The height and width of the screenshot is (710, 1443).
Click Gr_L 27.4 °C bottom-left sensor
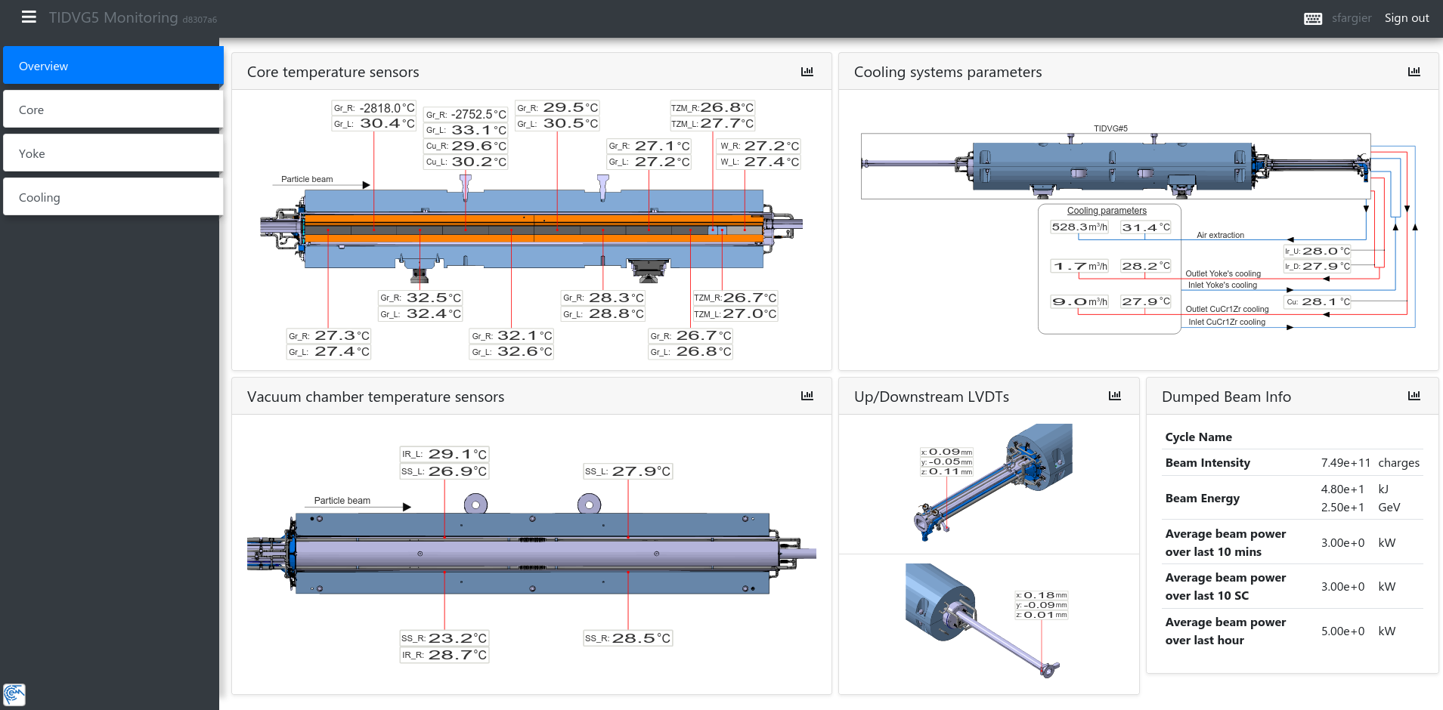point(329,351)
